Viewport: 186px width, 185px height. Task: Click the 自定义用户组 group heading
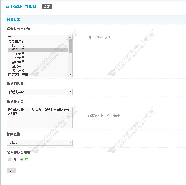pos(18,74)
